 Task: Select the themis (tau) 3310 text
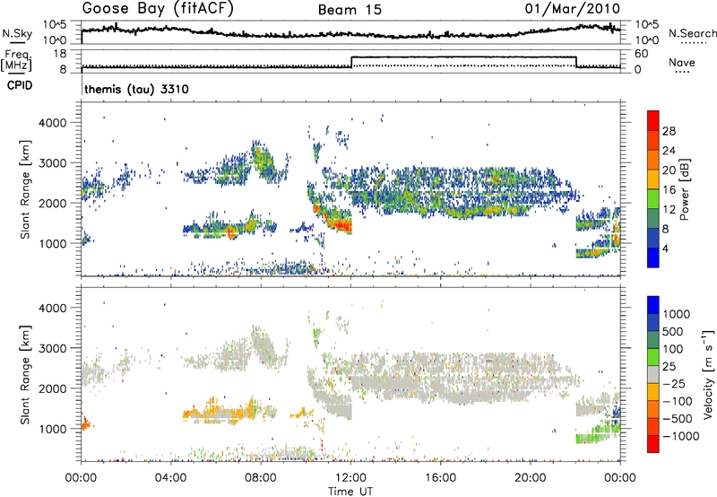tap(136, 89)
